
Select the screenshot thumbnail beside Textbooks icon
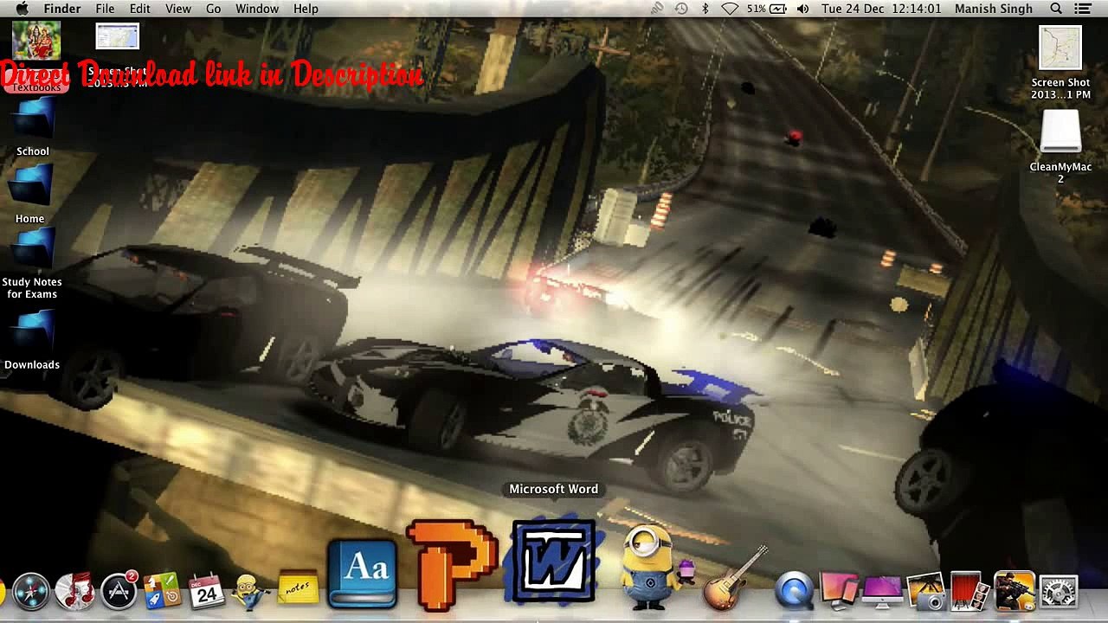(x=118, y=36)
